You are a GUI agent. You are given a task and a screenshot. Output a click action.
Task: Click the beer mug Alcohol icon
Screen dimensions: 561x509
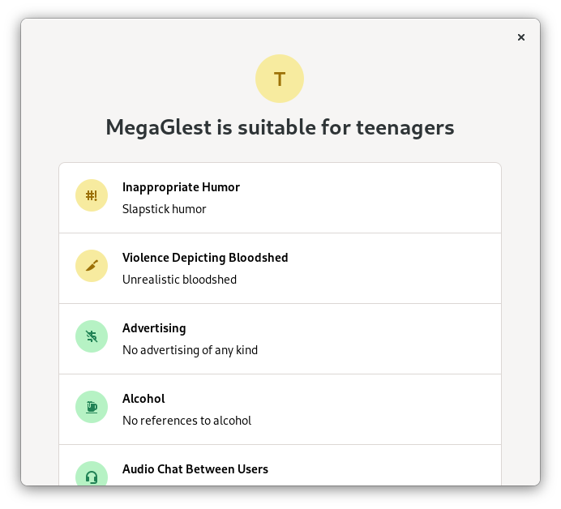92,407
